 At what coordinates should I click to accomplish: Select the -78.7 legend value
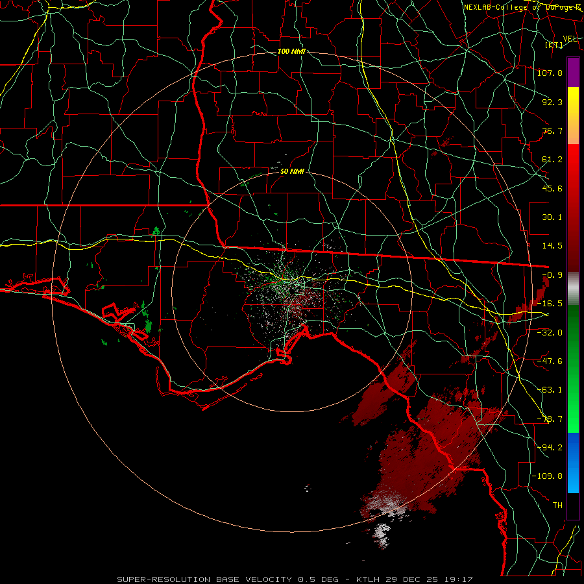[550, 419]
